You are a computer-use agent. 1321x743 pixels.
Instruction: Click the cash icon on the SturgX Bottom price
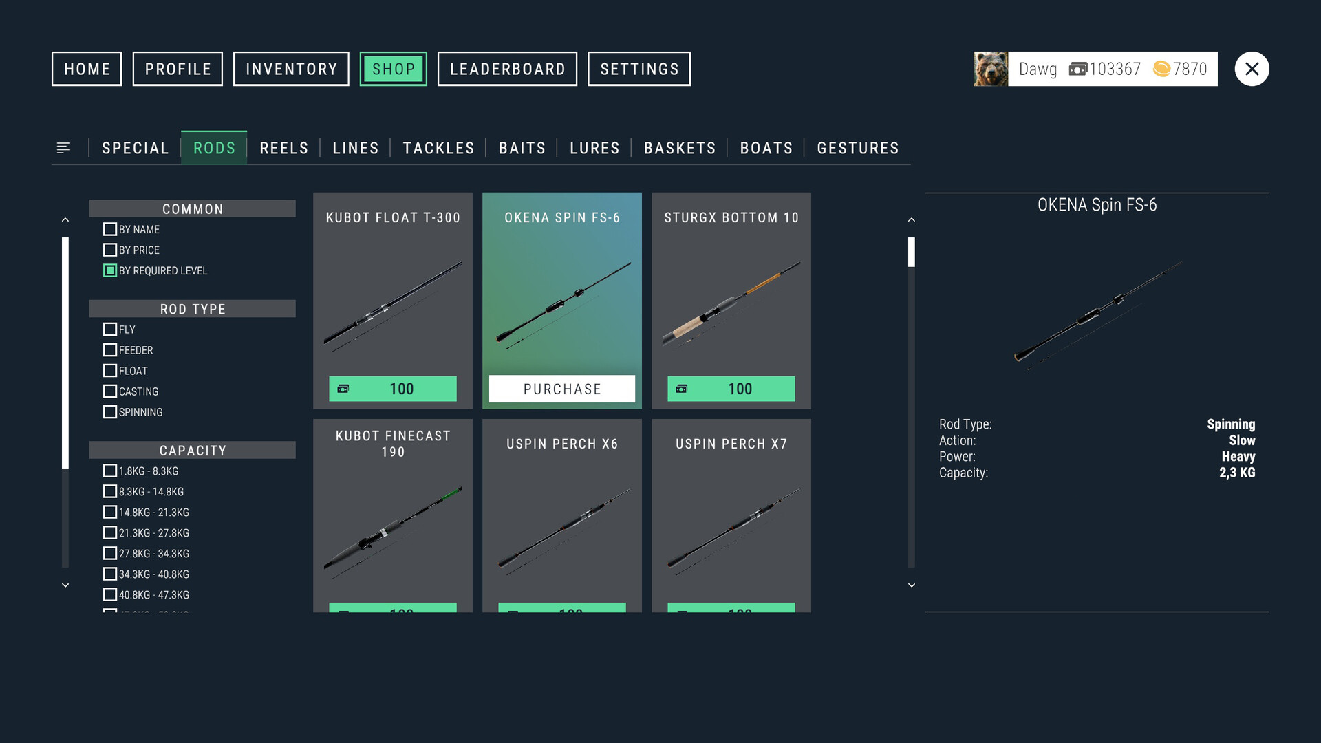point(682,389)
